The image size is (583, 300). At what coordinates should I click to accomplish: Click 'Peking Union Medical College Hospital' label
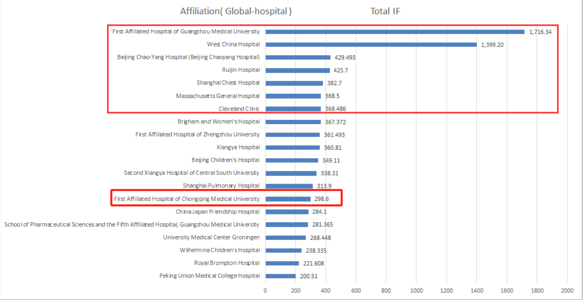[x=210, y=276]
